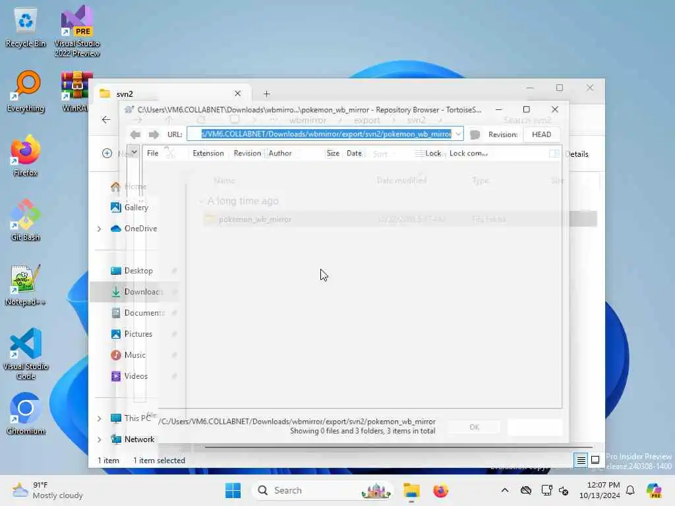The width and height of the screenshot is (675, 506).
Task: Select the svn2 tab in File Explorer
Action: (172, 94)
